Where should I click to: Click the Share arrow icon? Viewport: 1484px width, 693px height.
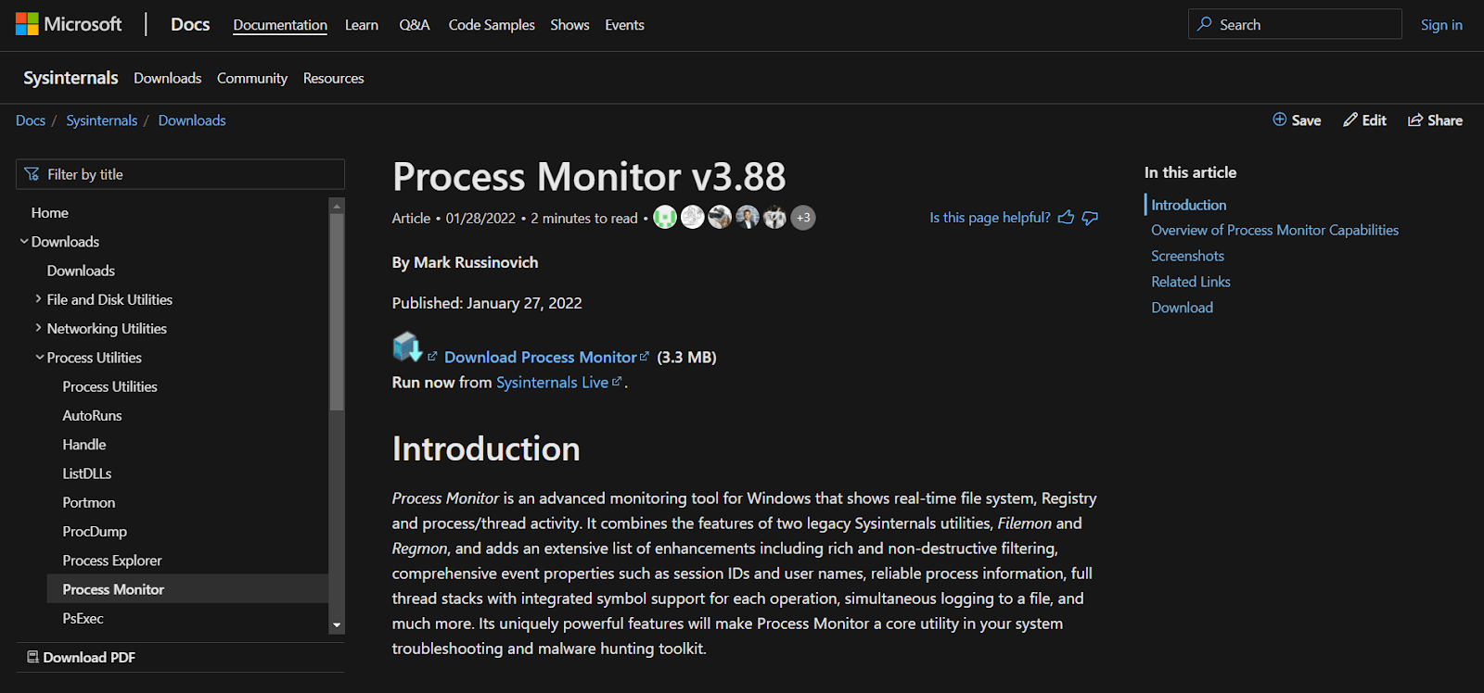click(x=1415, y=120)
